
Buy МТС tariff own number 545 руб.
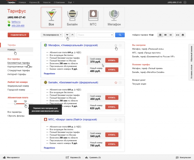(x=112, y=135)
